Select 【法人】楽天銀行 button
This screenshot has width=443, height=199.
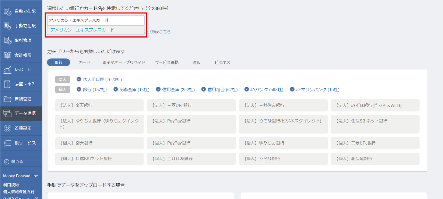(99, 105)
